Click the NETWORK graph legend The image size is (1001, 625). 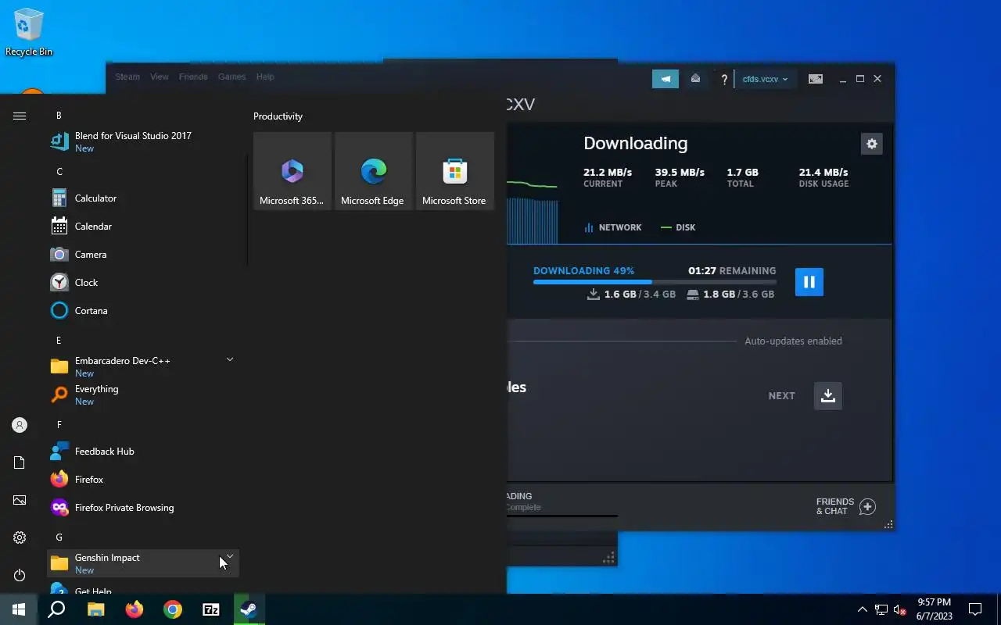click(x=613, y=227)
